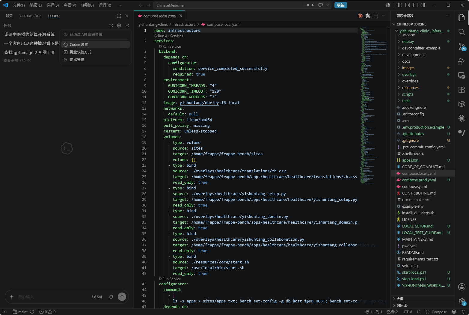
Task: Open Source Control with 28 changes
Action: pyautogui.click(x=462, y=46)
